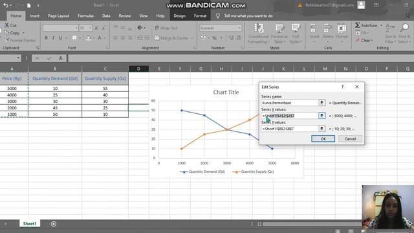This screenshot has width=414, height=233.
Task: Open the chart Design tab
Action: (x=180, y=16)
